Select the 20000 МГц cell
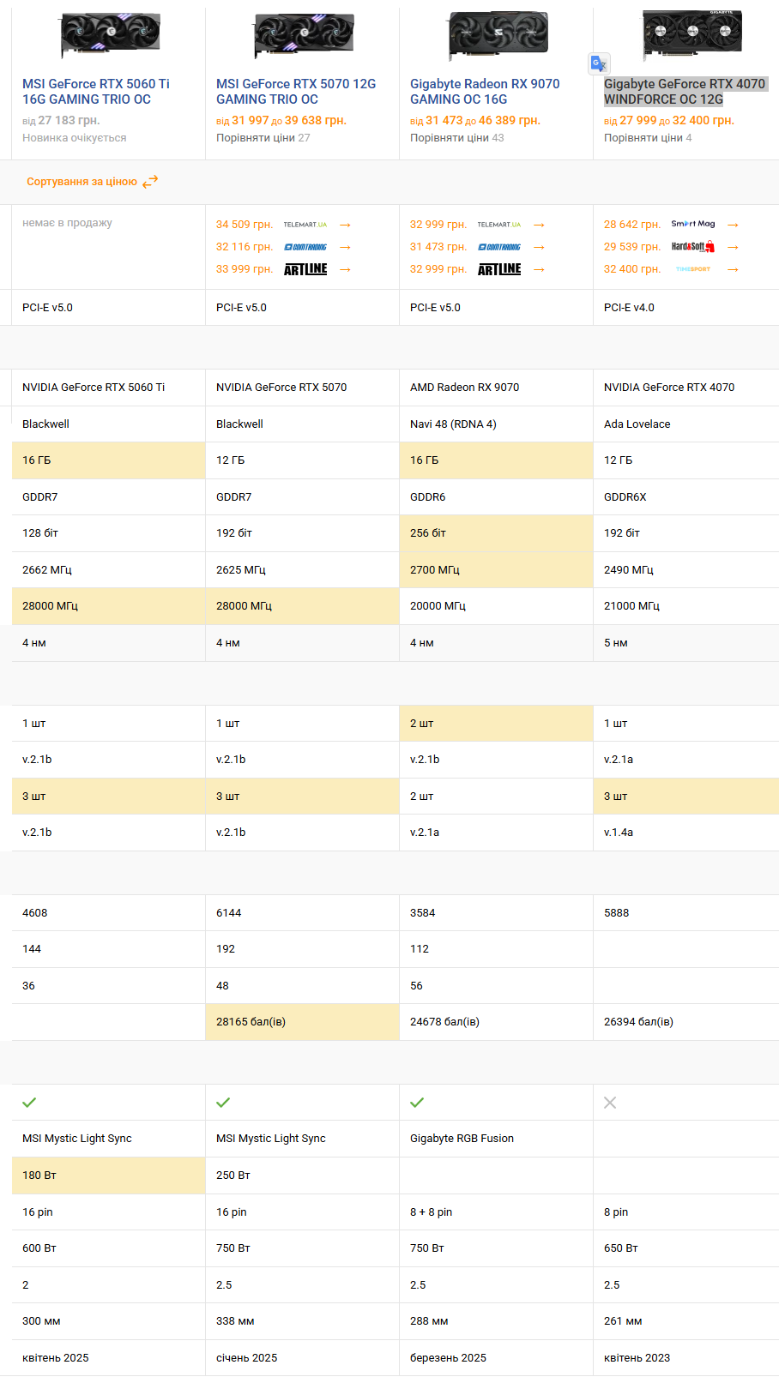This screenshot has width=779, height=1389. pos(497,606)
